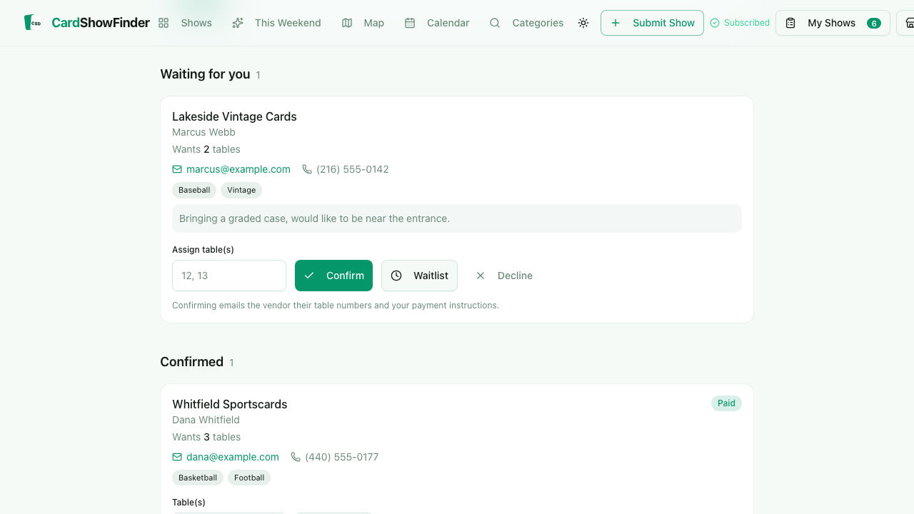
Task: Open My Shows
Action: (x=833, y=23)
